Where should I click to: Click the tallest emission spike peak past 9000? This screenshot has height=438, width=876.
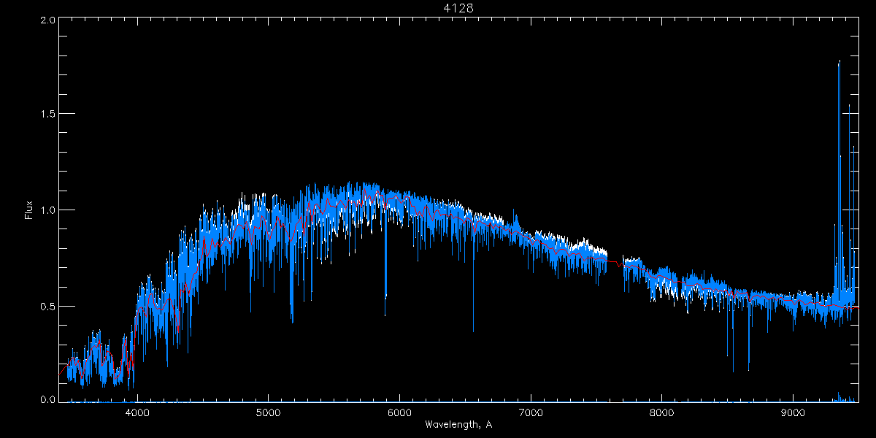click(x=839, y=62)
